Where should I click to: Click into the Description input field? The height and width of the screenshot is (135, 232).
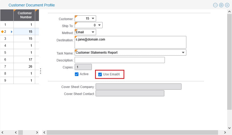(x=119, y=60)
